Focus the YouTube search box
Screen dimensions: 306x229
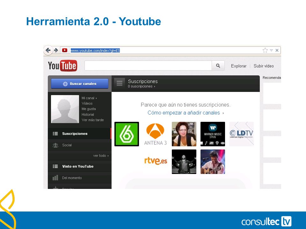148,66
